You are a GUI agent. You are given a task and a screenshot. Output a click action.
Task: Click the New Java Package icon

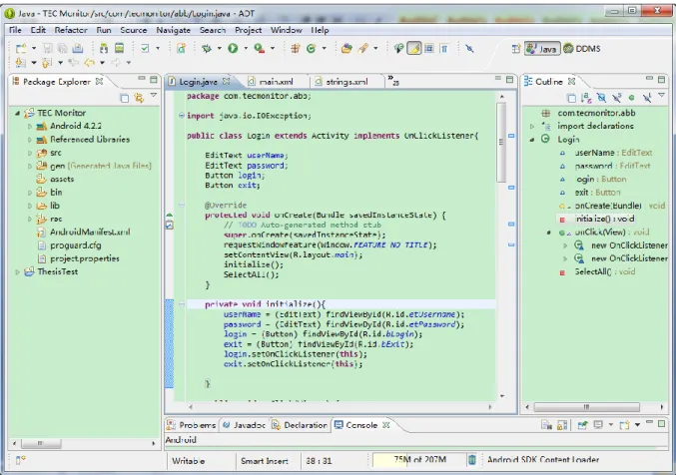[x=296, y=48]
